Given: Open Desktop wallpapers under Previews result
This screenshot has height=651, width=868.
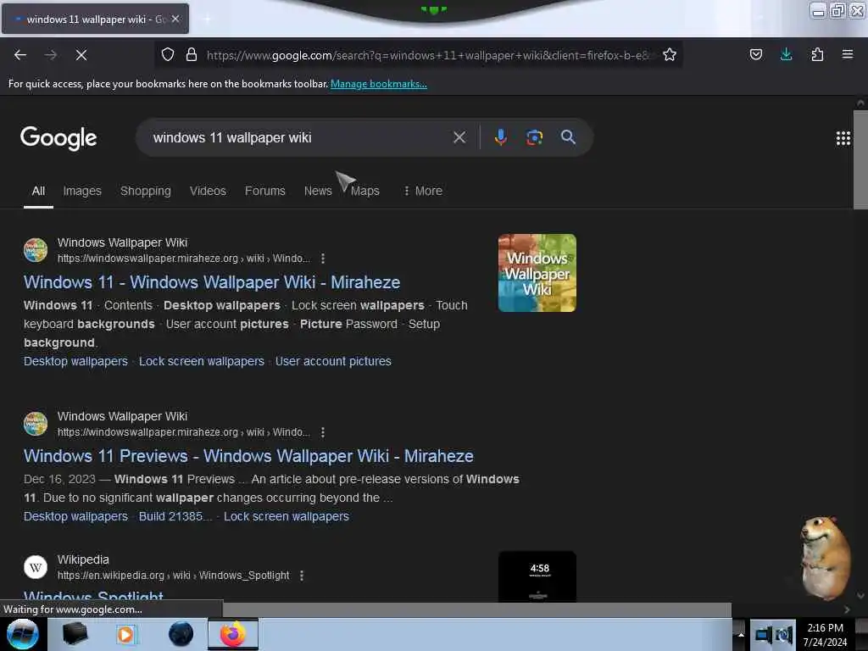Looking at the screenshot, I should [75, 516].
